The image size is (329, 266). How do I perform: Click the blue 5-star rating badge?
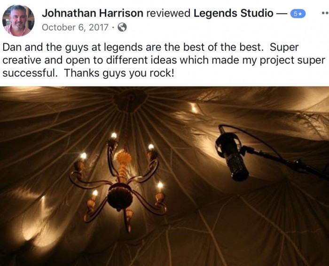298,14
